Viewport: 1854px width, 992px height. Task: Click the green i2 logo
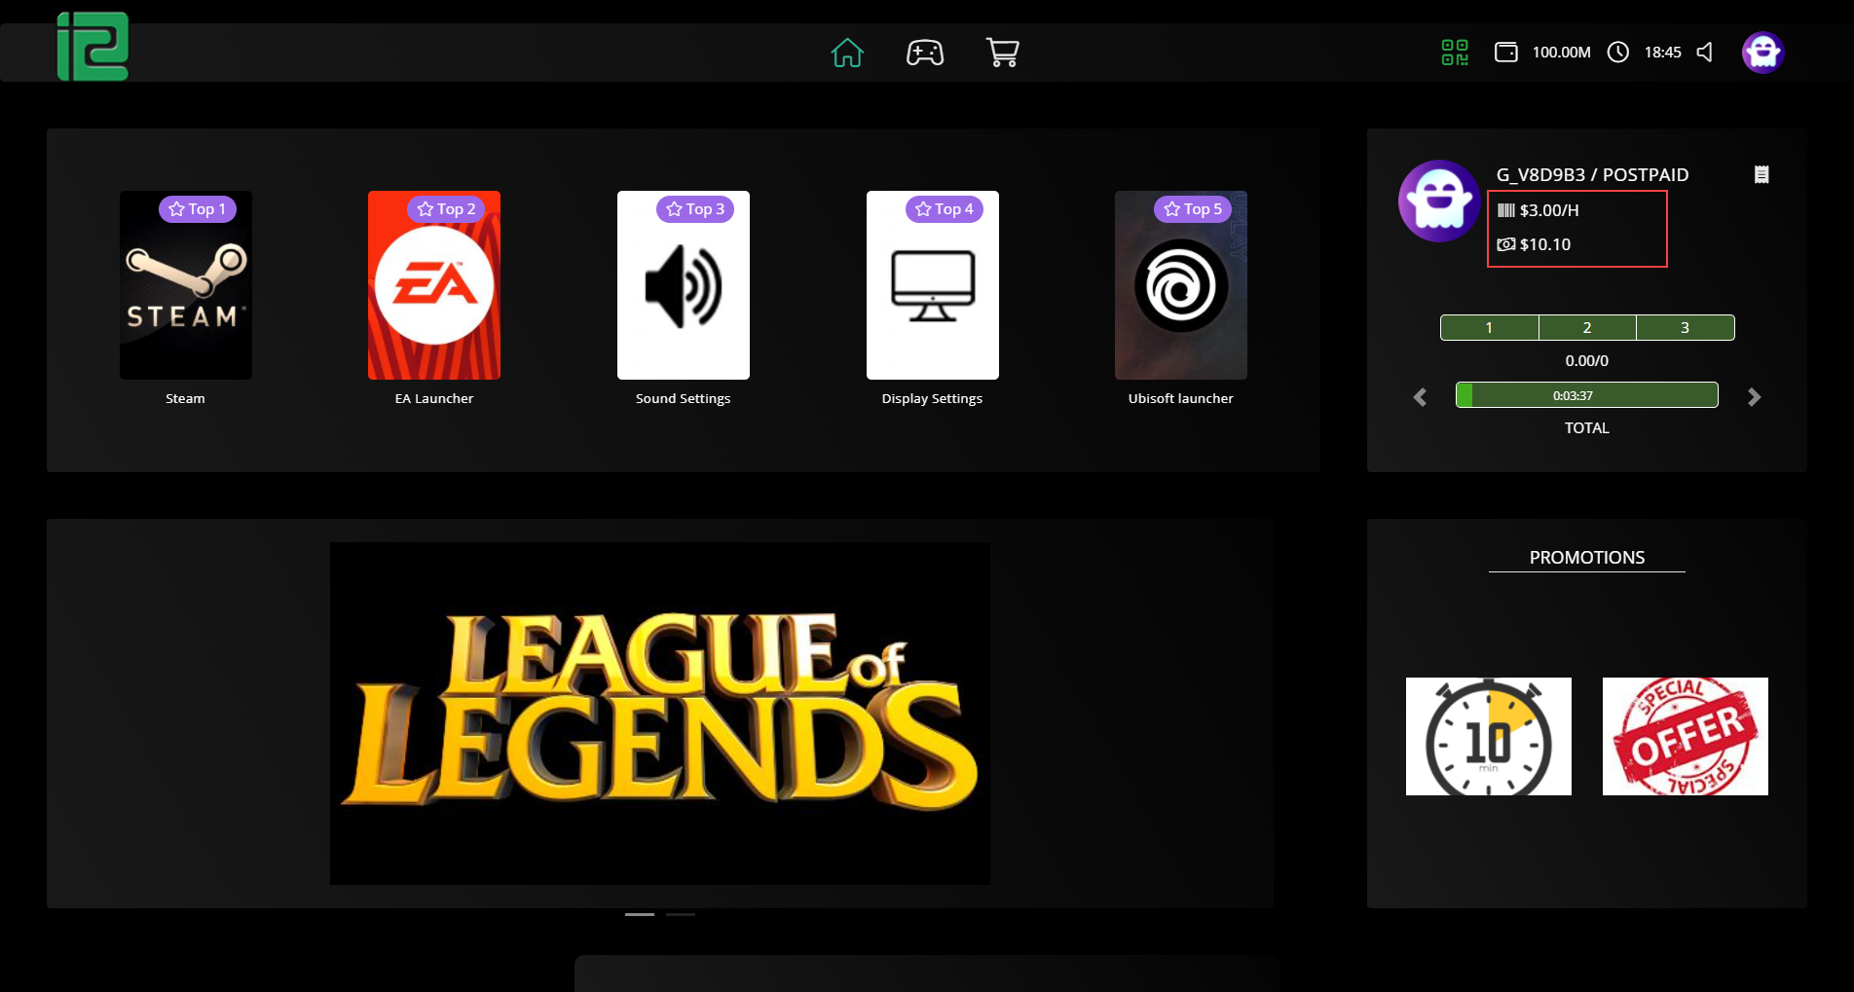point(93,47)
